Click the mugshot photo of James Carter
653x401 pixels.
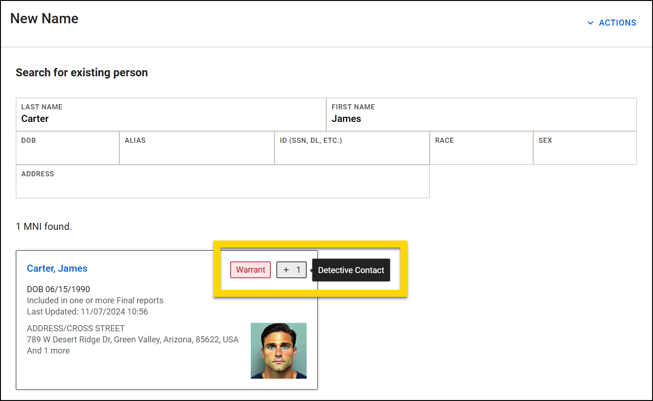(x=279, y=351)
